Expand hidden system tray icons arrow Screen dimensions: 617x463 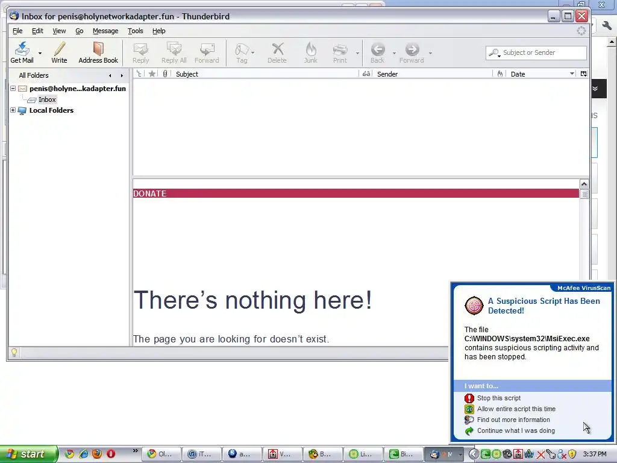(474, 454)
